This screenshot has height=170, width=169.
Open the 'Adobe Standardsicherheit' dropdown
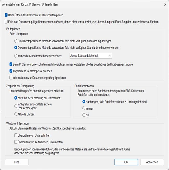[91, 56]
